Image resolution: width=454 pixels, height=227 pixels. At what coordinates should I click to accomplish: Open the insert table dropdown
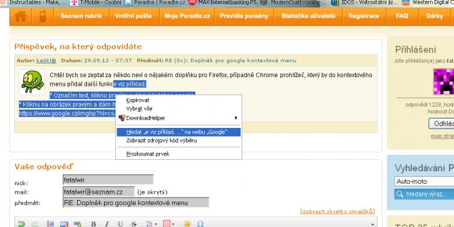point(169,224)
